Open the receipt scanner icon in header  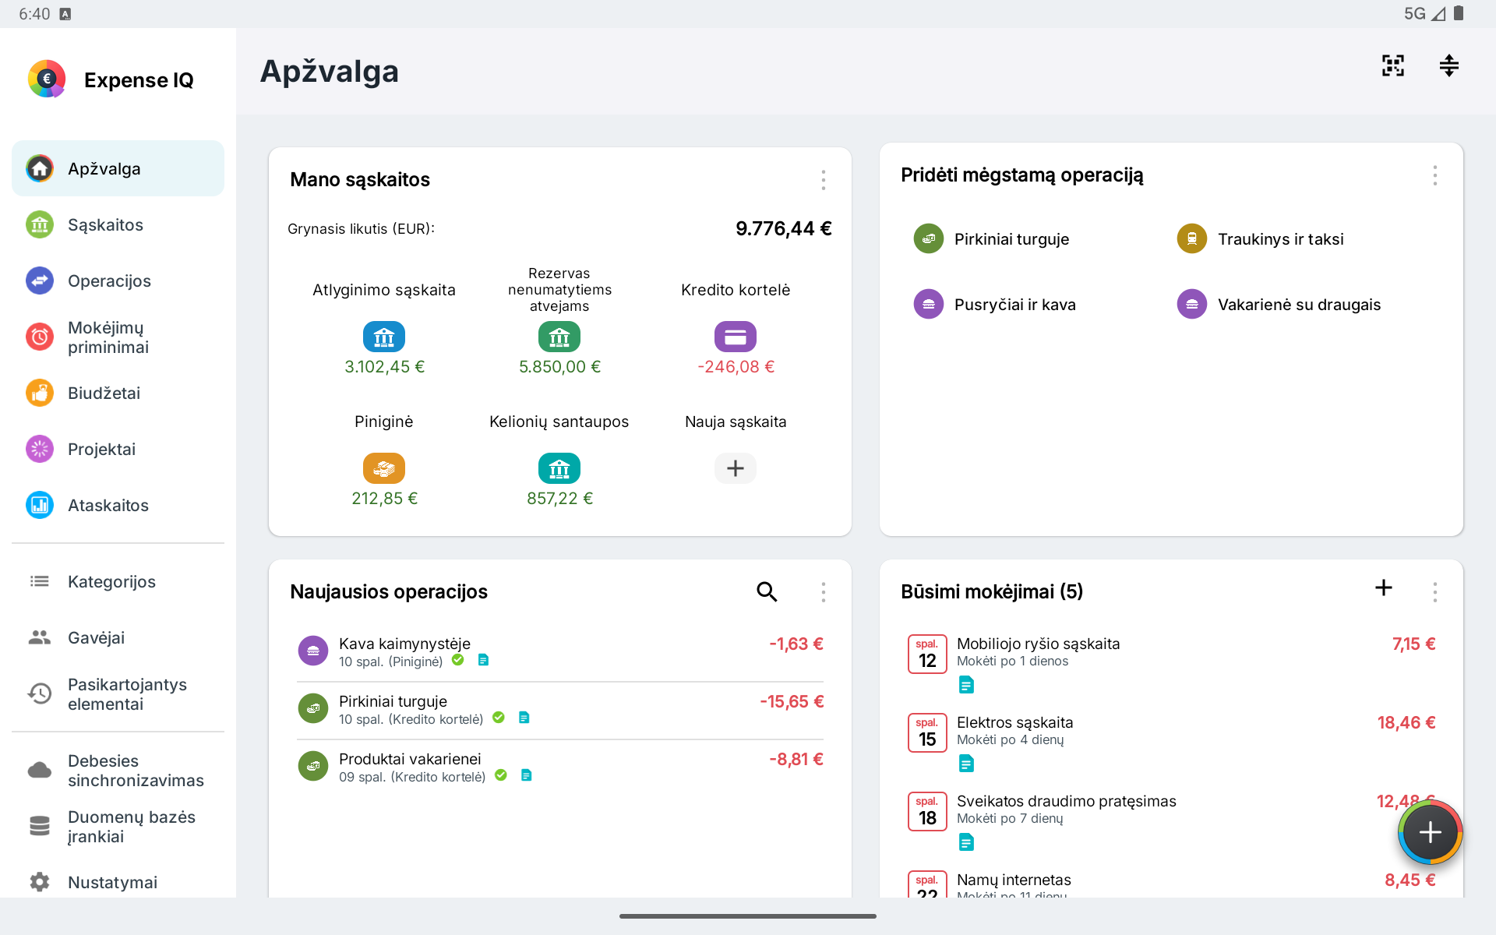click(x=1393, y=65)
